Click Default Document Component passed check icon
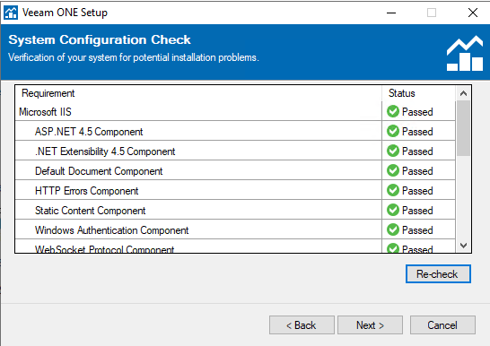The height and width of the screenshot is (346, 490). 393,170
